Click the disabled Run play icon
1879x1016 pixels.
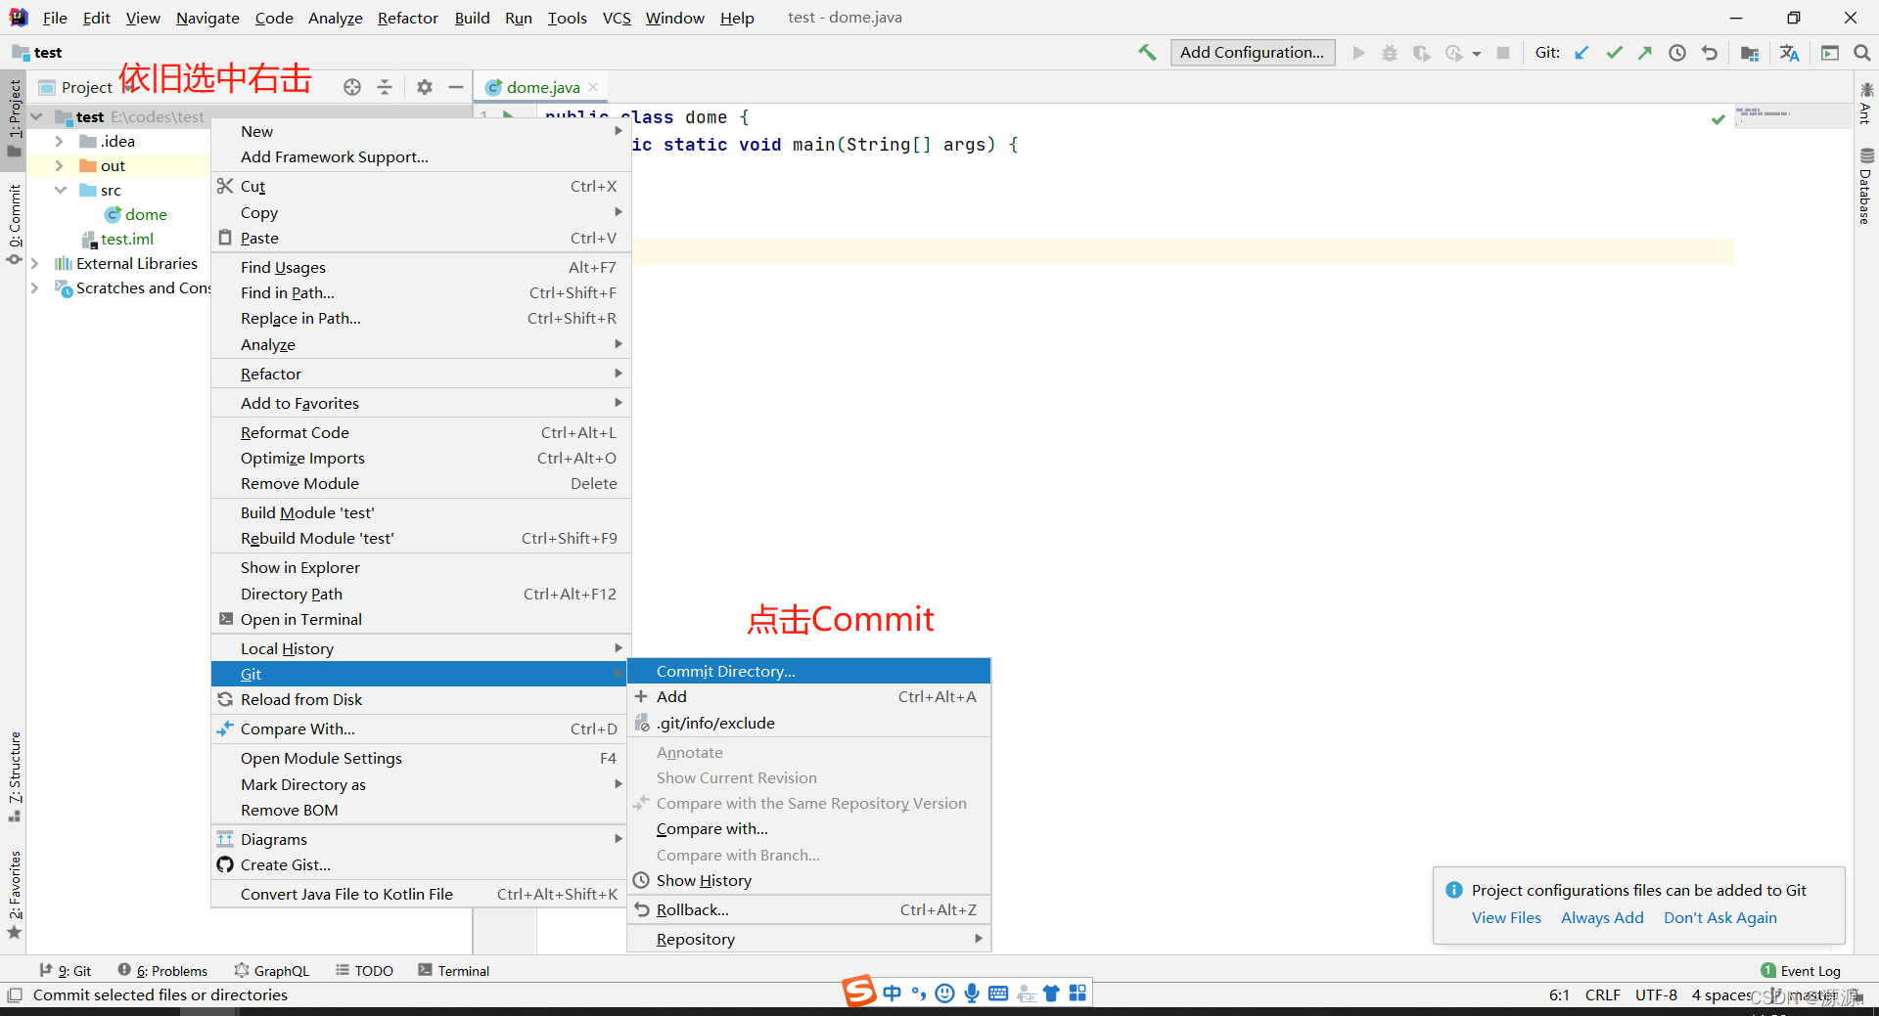point(1358,53)
